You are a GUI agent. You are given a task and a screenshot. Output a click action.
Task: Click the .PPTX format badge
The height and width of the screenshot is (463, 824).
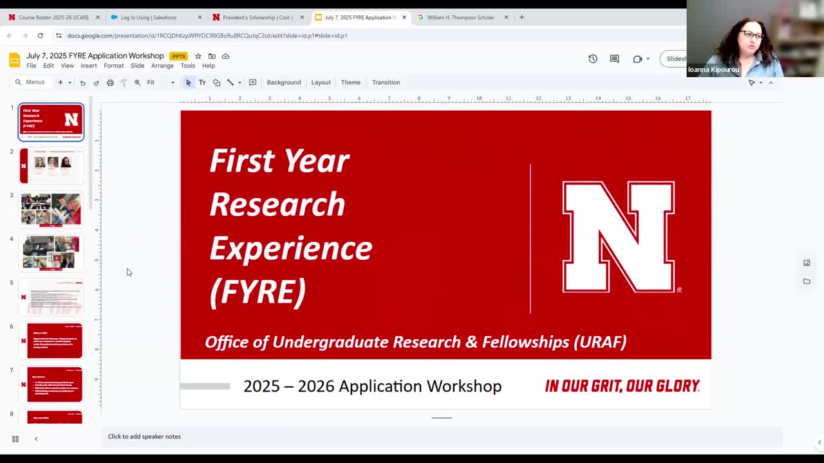[x=178, y=56]
